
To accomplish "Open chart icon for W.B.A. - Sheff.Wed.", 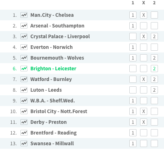I will point(24,101).
